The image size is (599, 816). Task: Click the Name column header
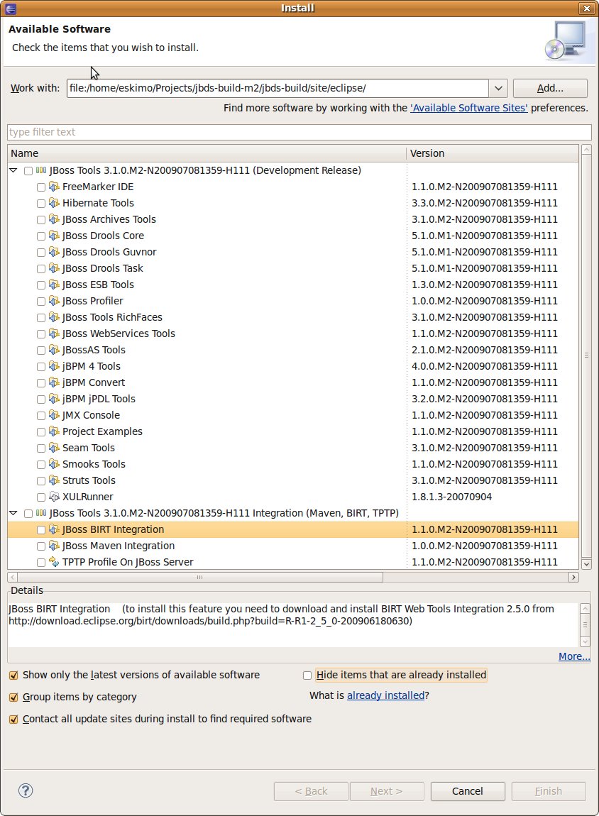[207, 153]
